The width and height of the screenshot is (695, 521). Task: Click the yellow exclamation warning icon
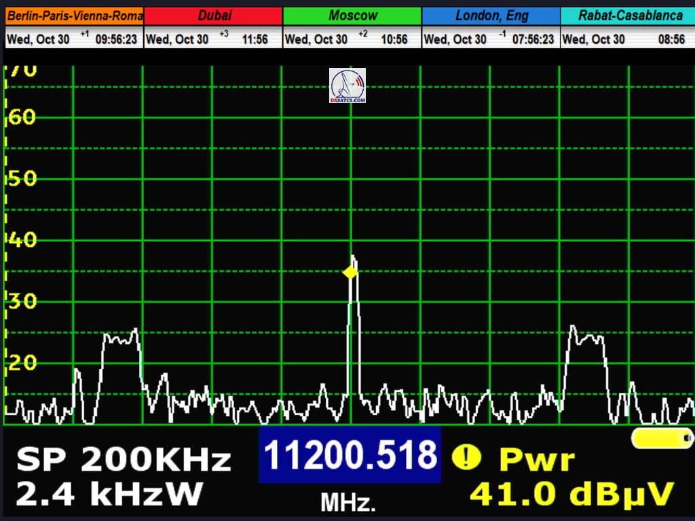pos(466,457)
